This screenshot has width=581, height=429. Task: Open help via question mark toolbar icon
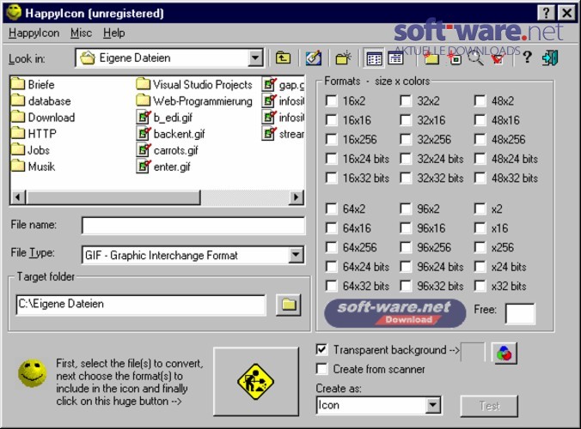tap(527, 58)
